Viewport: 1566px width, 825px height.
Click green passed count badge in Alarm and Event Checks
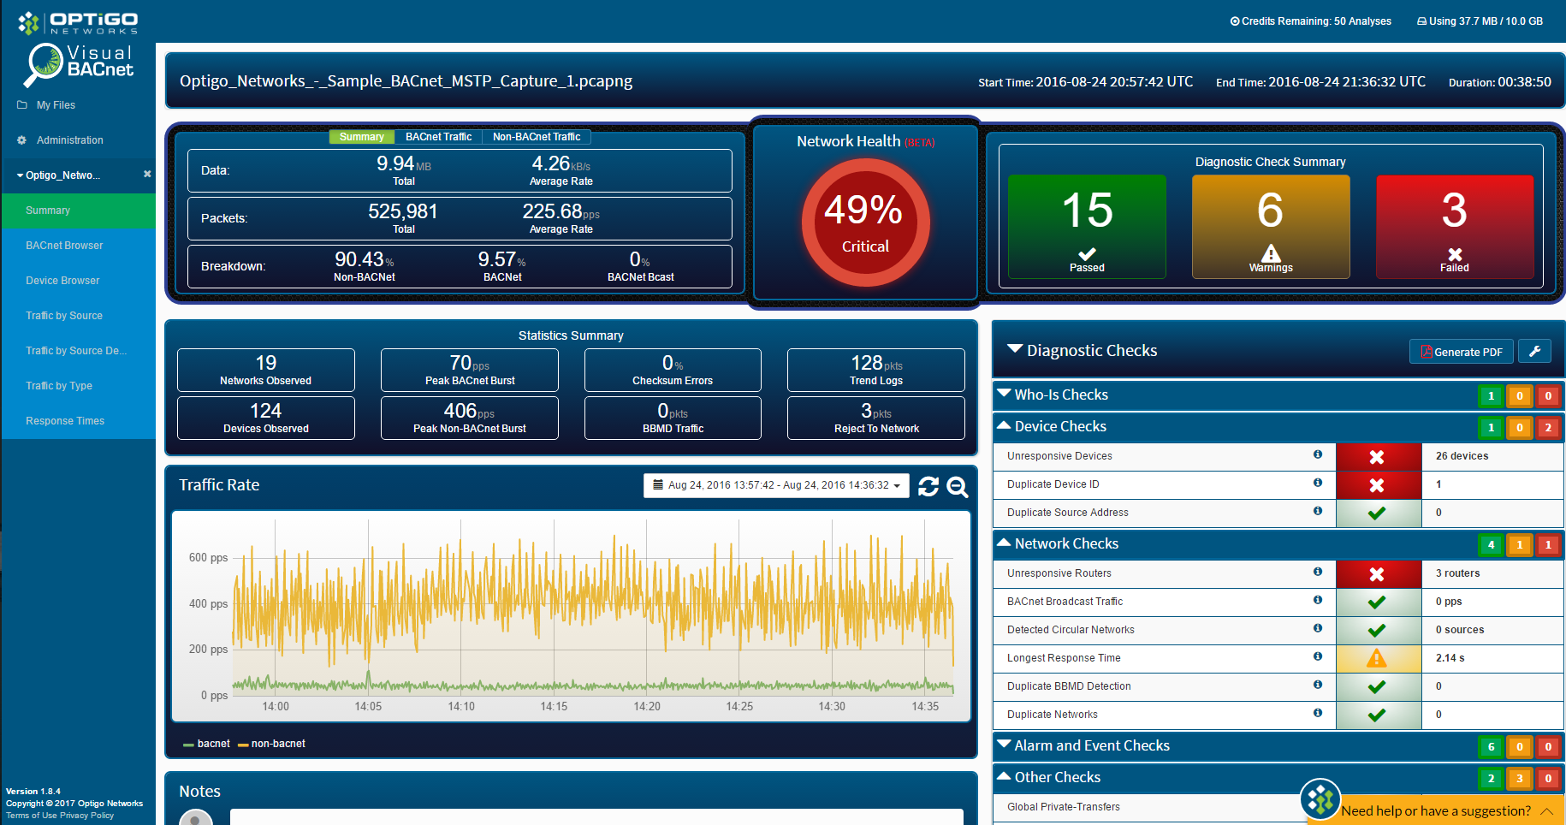click(1491, 746)
